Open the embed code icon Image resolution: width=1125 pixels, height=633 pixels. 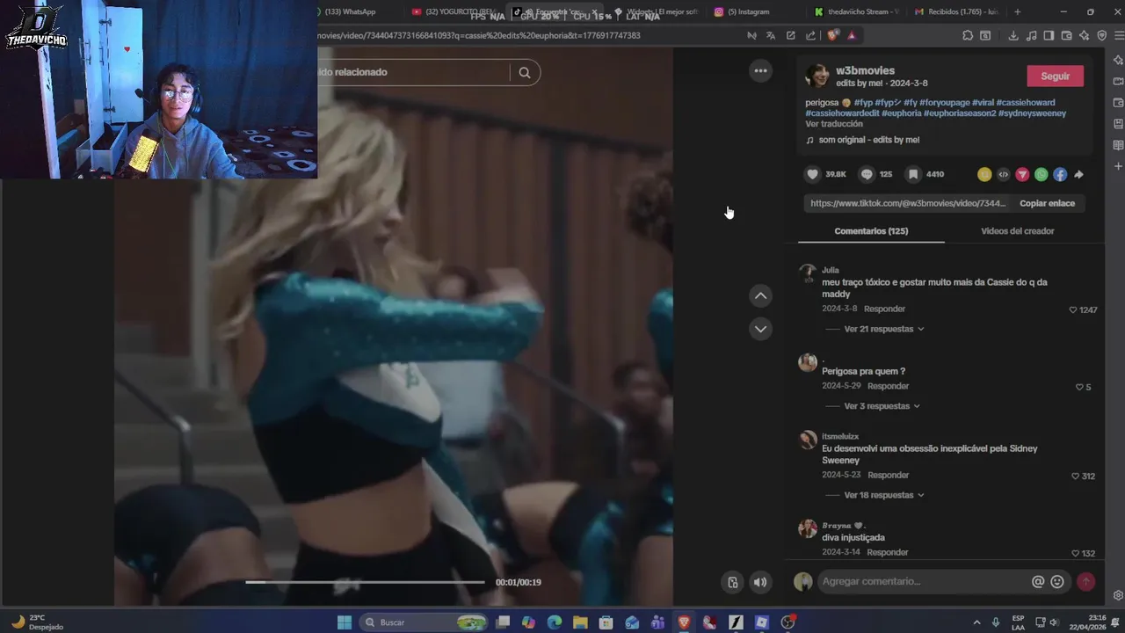1003,174
